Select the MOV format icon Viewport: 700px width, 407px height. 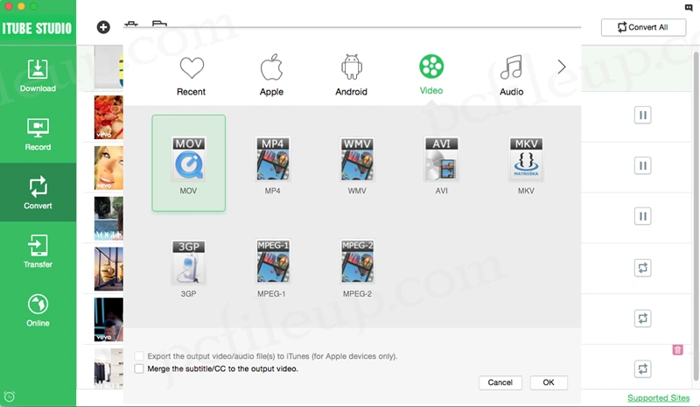point(189,159)
